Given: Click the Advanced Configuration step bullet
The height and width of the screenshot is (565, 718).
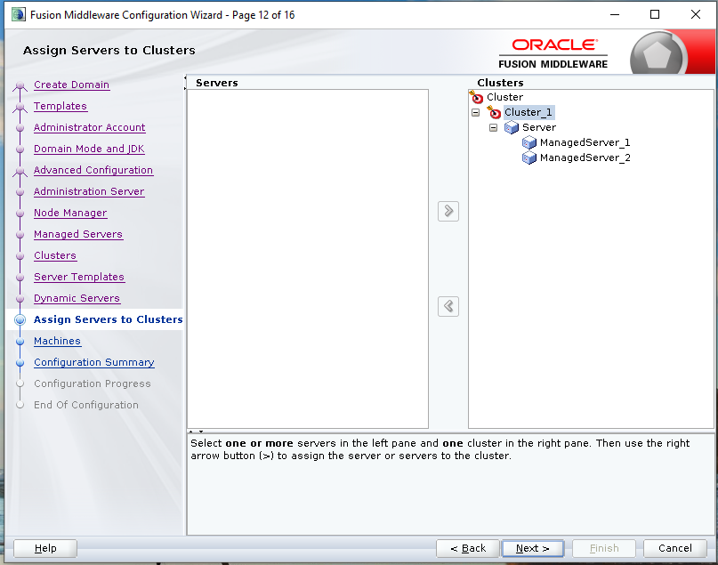Looking at the screenshot, I should tap(20, 171).
